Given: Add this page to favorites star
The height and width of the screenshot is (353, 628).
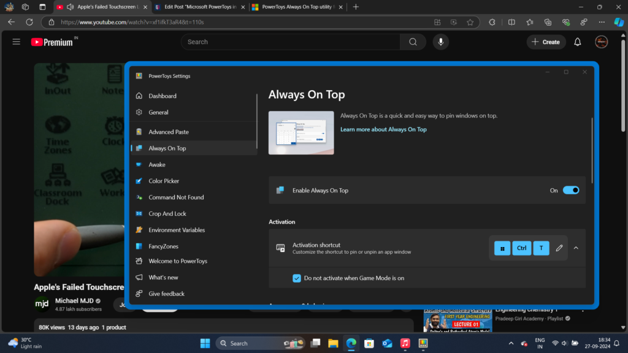Looking at the screenshot, I should pos(470,23).
